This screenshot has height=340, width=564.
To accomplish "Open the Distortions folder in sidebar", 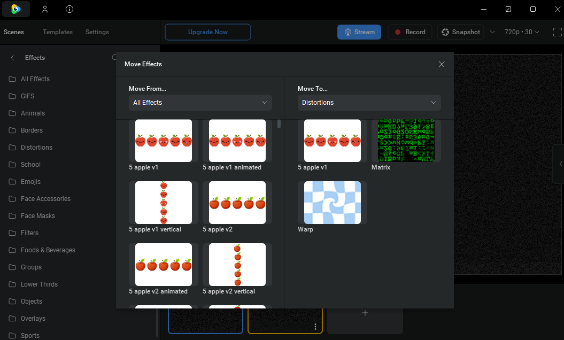I will pyautogui.click(x=36, y=148).
